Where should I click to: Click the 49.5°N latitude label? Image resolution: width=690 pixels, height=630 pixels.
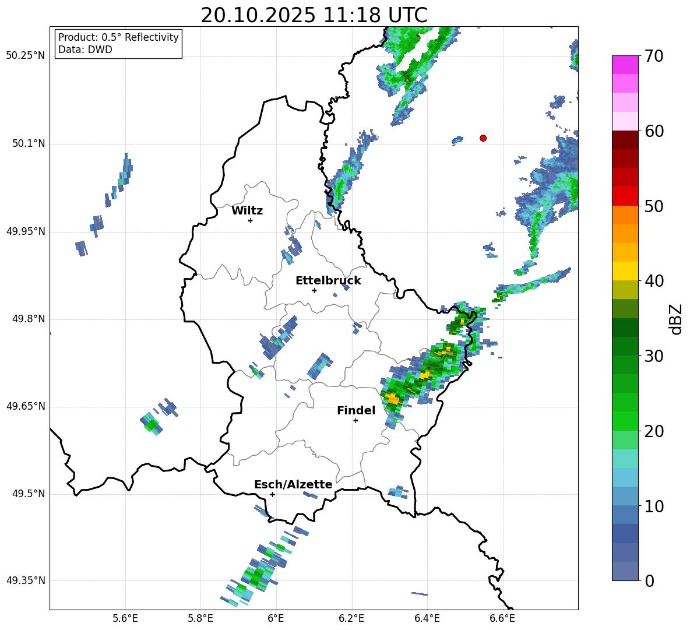click(x=28, y=494)
